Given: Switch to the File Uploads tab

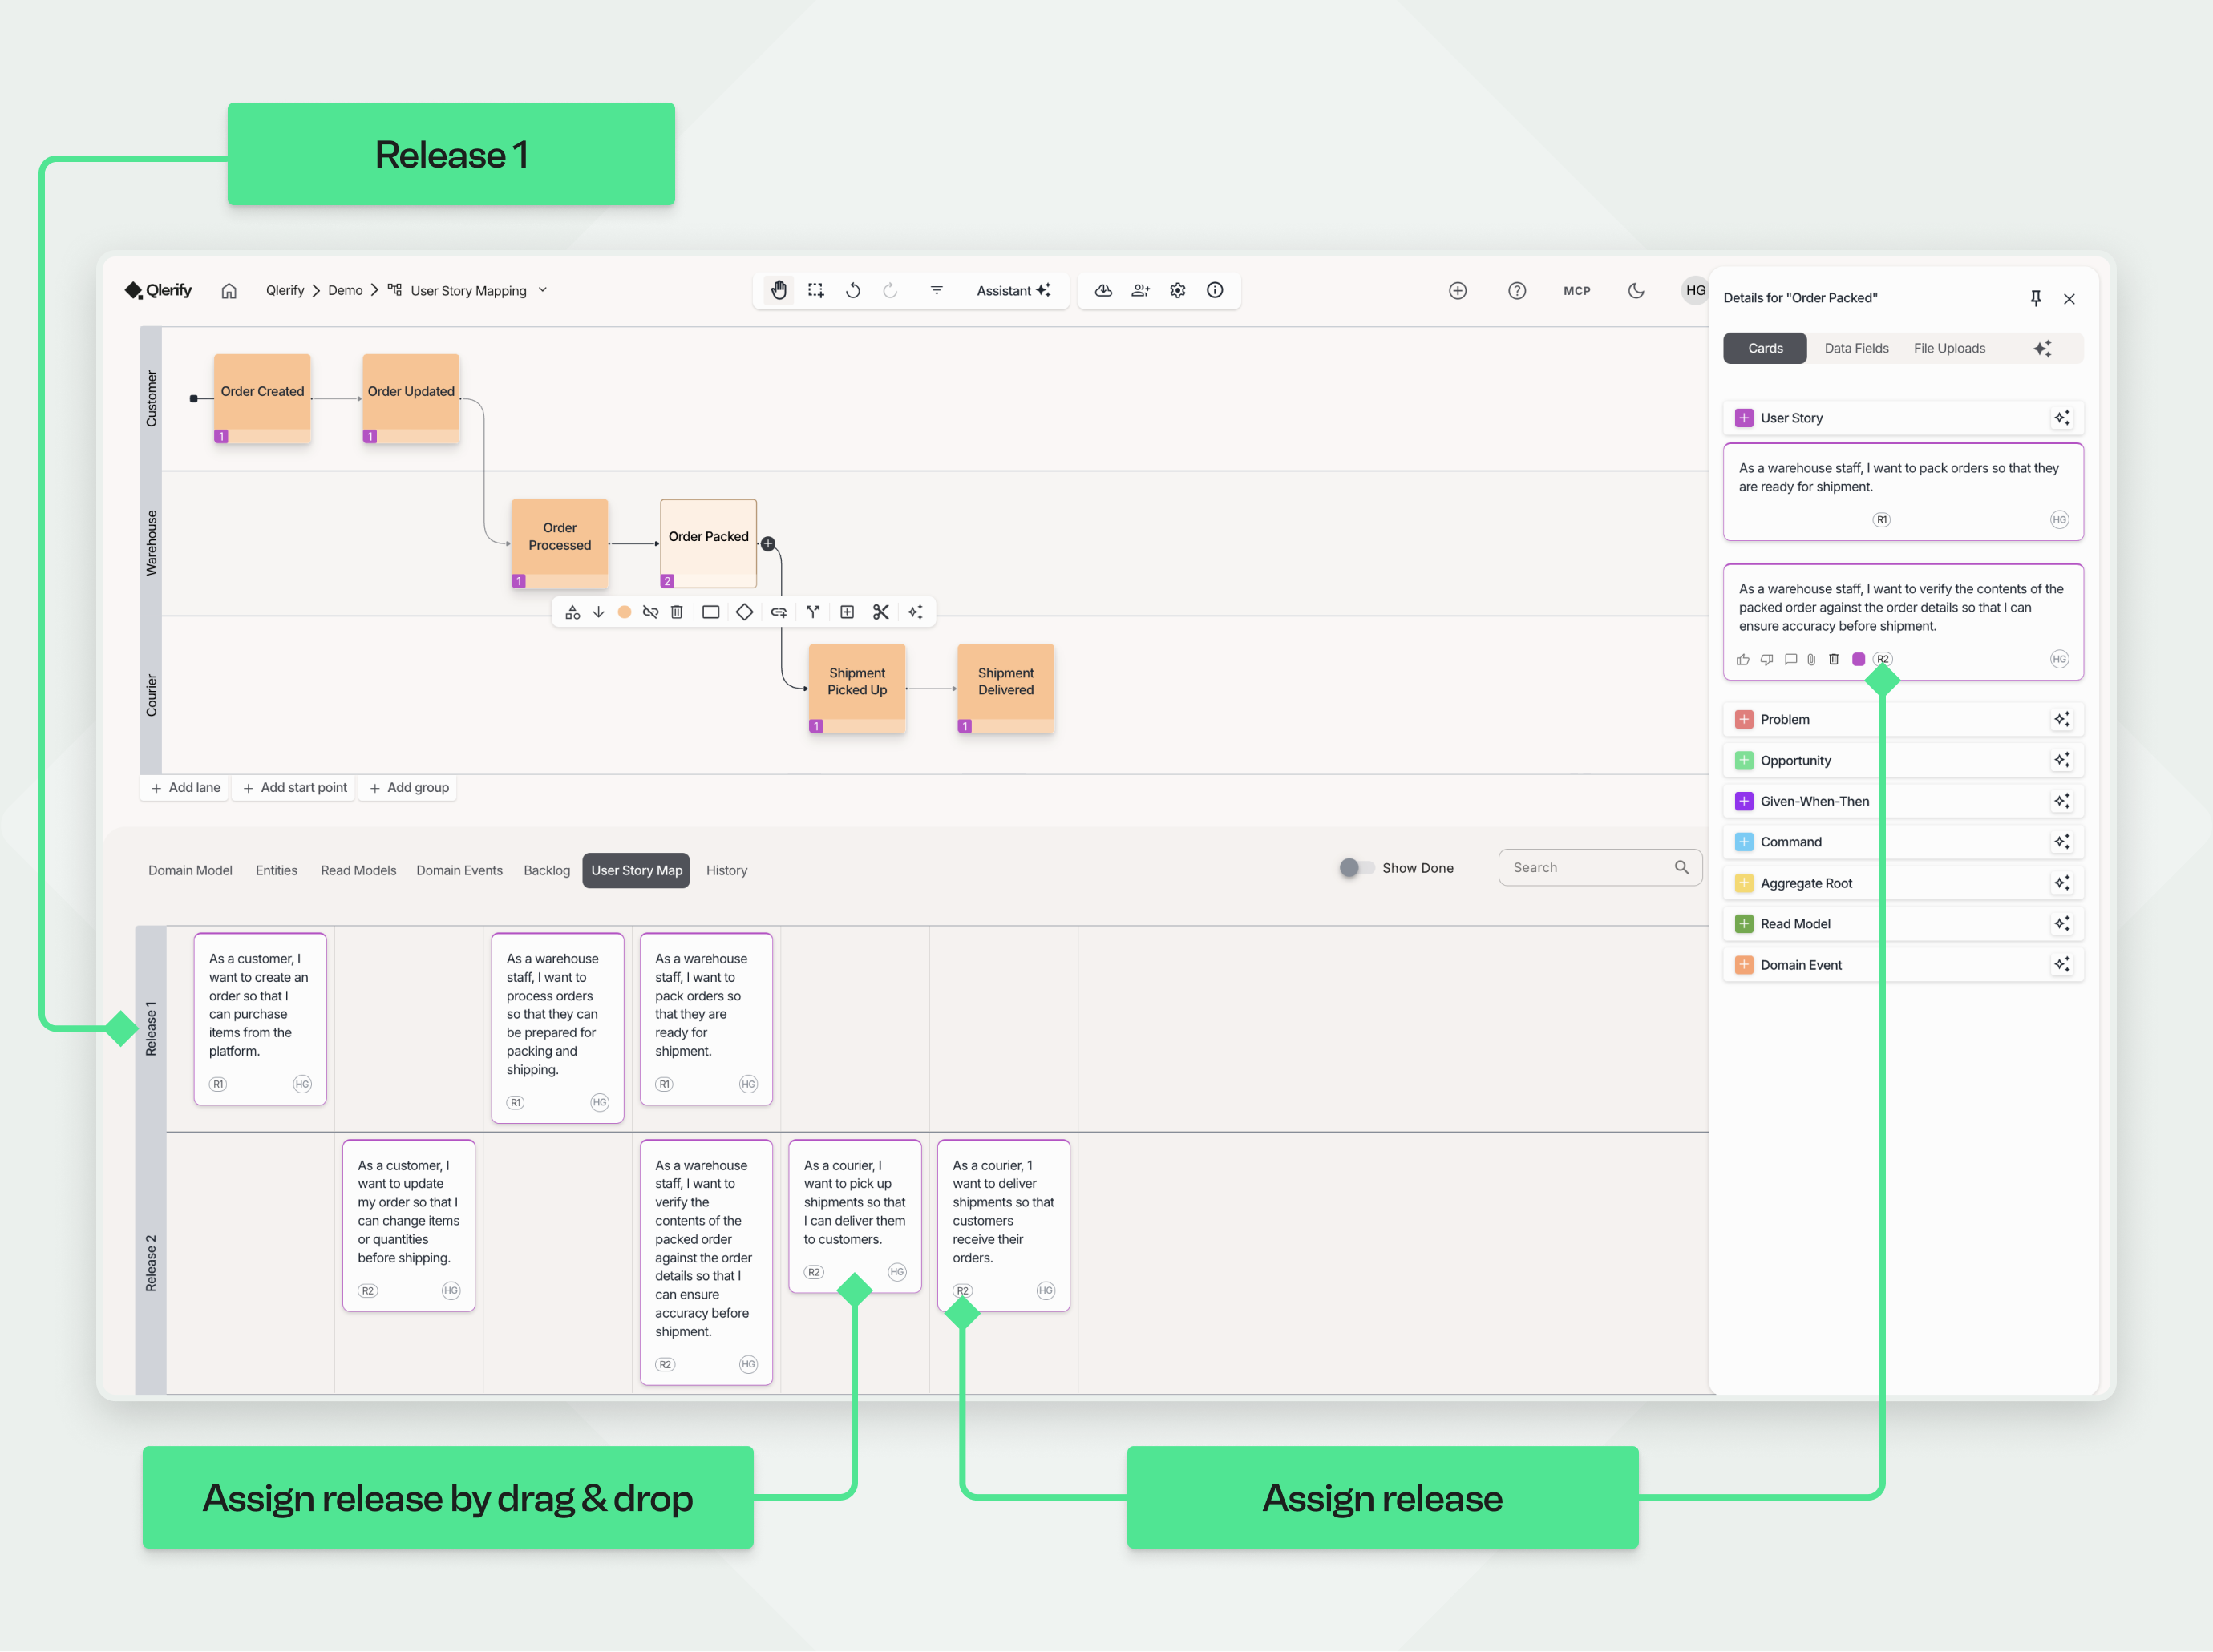Looking at the screenshot, I should coord(1949,348).
